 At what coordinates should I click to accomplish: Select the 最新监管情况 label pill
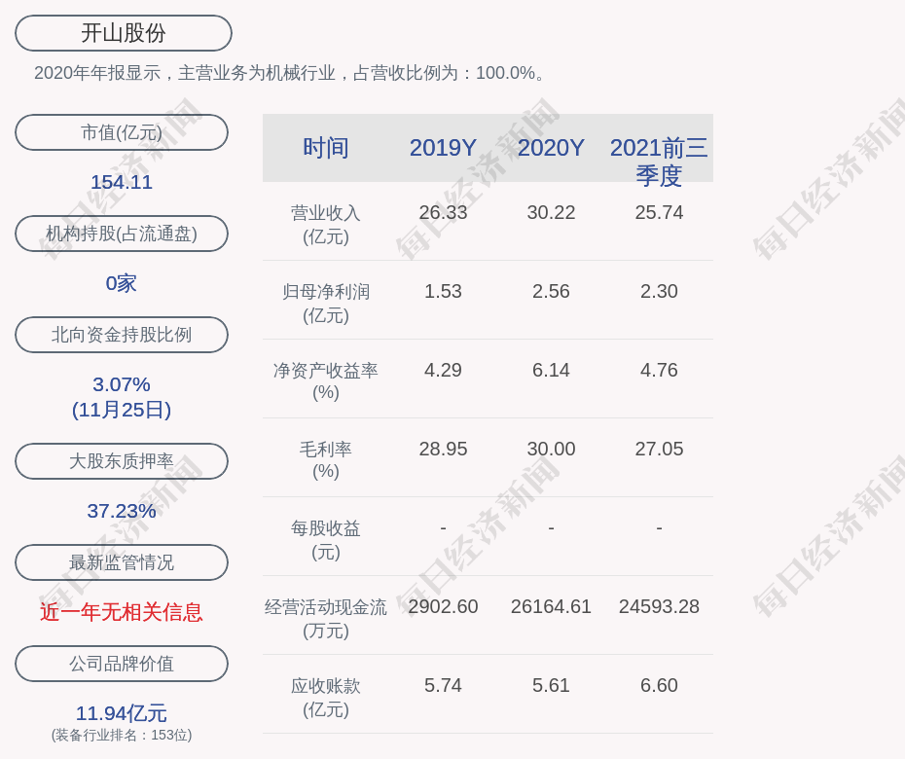122,562
